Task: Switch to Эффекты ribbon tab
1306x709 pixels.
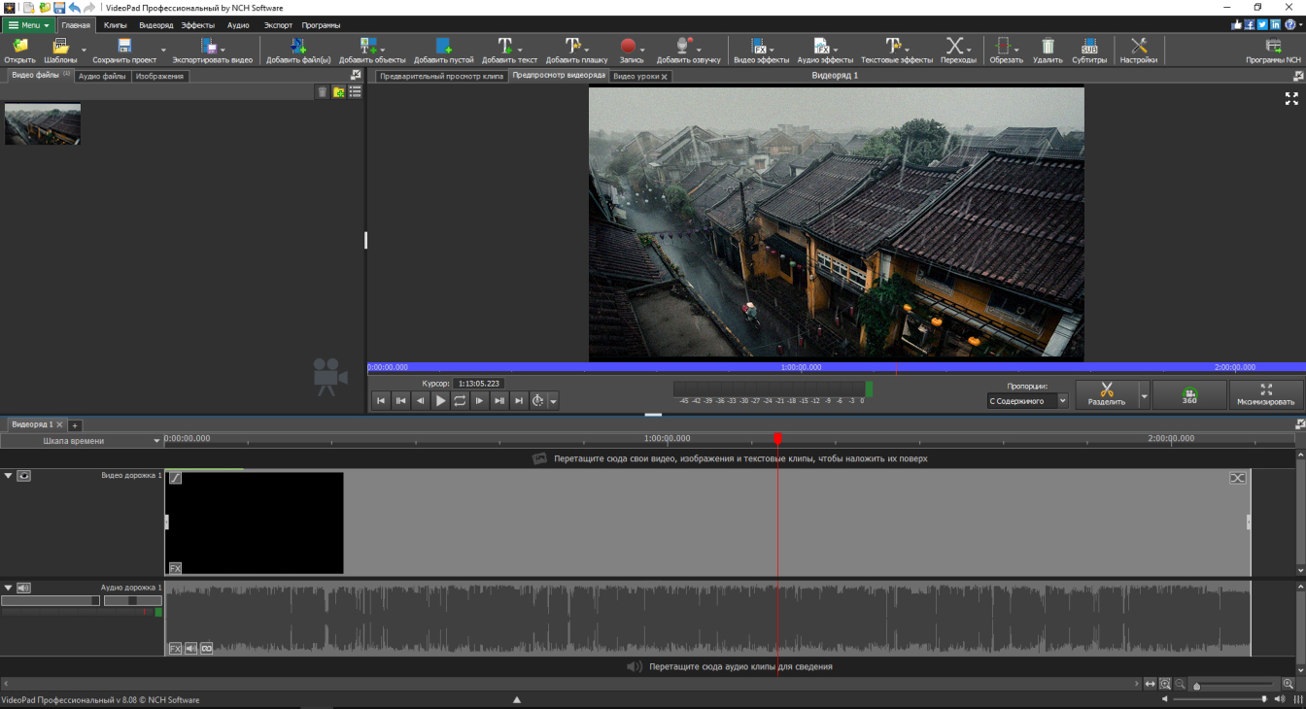Action: (197, 25)
